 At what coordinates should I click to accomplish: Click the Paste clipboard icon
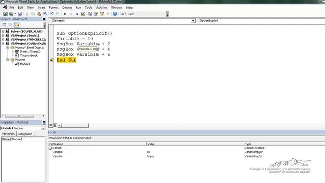pos(39,14)
